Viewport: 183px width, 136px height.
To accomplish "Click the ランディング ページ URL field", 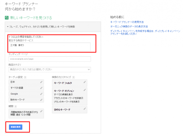I will (x=50, y=59).
